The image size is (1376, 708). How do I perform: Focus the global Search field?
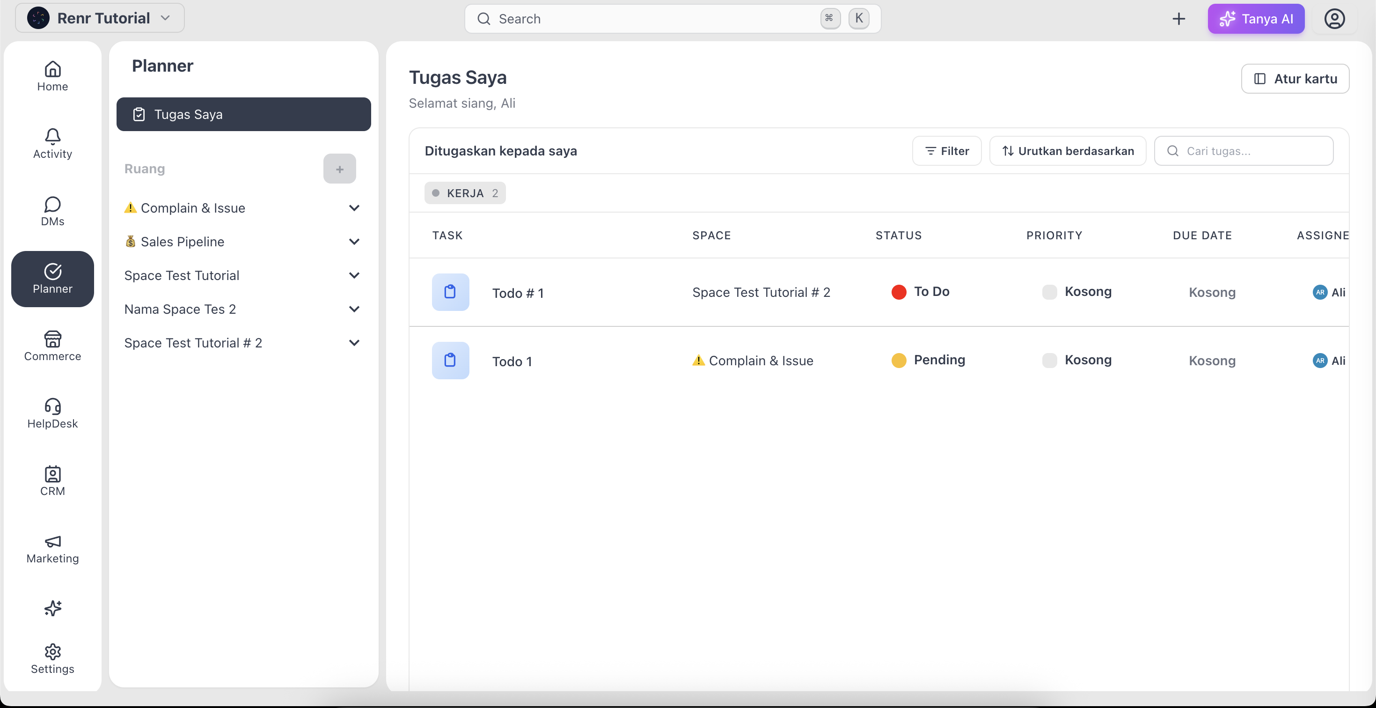tap(673, 19)
